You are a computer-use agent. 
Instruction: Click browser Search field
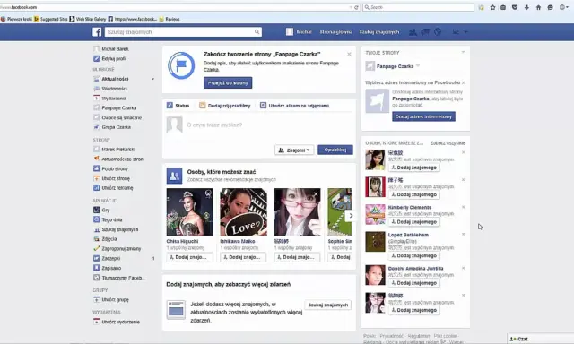(x=418, y=7)
